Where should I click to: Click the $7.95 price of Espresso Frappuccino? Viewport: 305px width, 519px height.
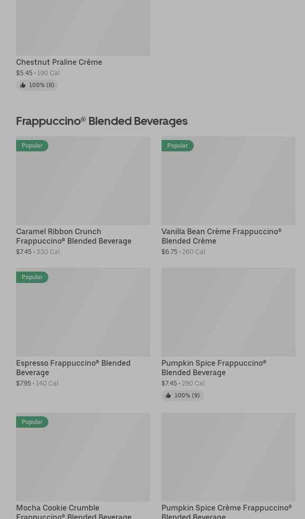point(24,384)
